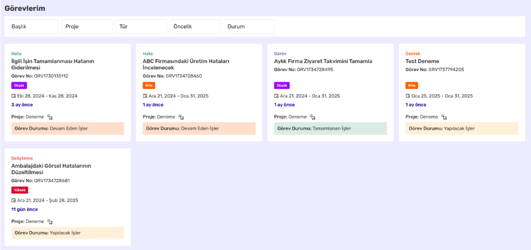
Task: Open task Aylık Firma Ziyaret Takvimini Tamamla
Action: coord(323,61)
